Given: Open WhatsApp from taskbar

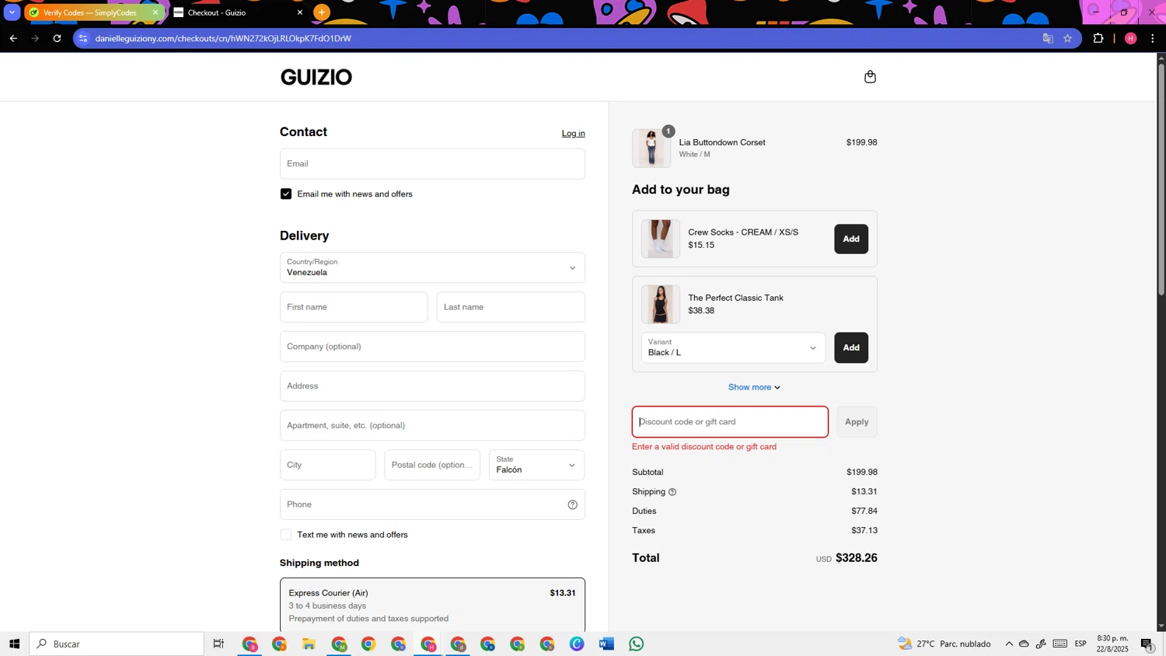Looking at the screenshot, I should (637, 644).
